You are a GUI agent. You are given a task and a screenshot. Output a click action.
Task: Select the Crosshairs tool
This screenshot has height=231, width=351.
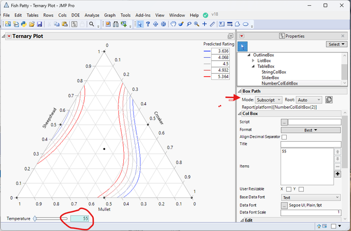click(205, 24)
